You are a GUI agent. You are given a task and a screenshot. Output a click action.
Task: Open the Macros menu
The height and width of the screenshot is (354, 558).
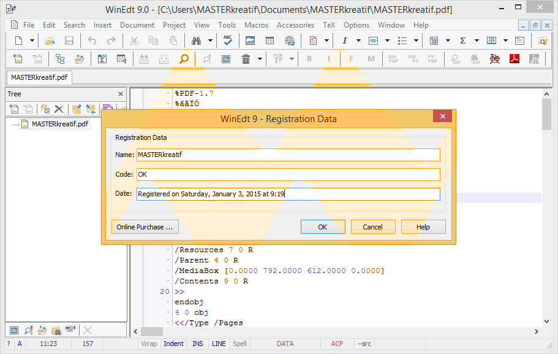[x=256, y=25]
